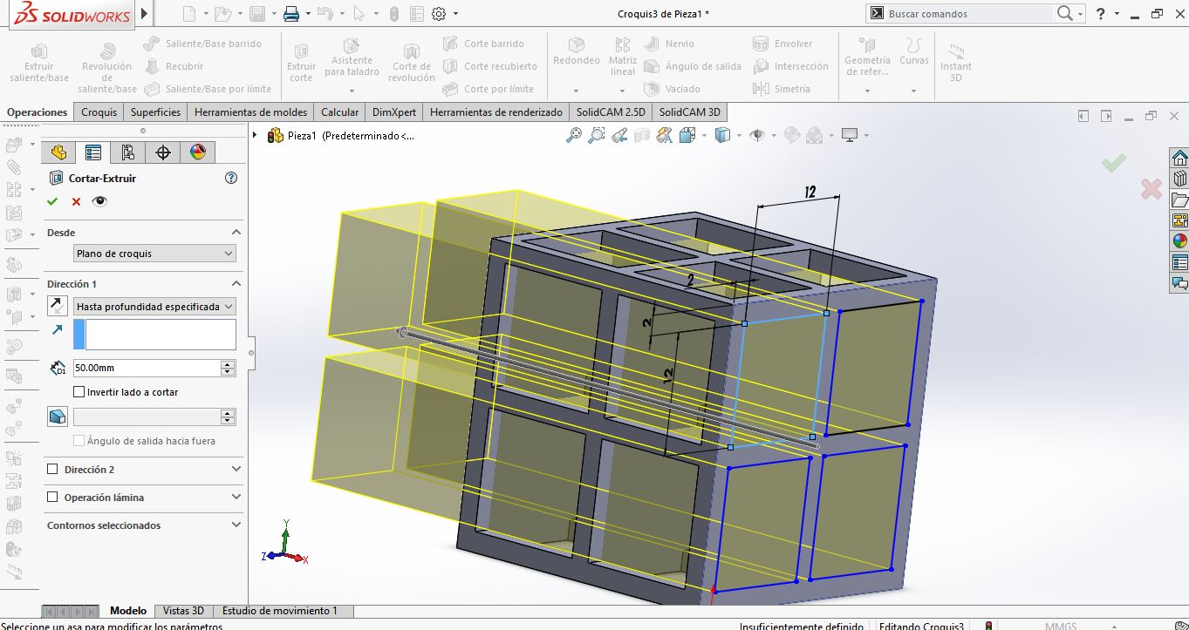Viewport: 1189px width, 630px height.
Task: Open the DimXpertManager crosshair tab
Action: (163, 152)
